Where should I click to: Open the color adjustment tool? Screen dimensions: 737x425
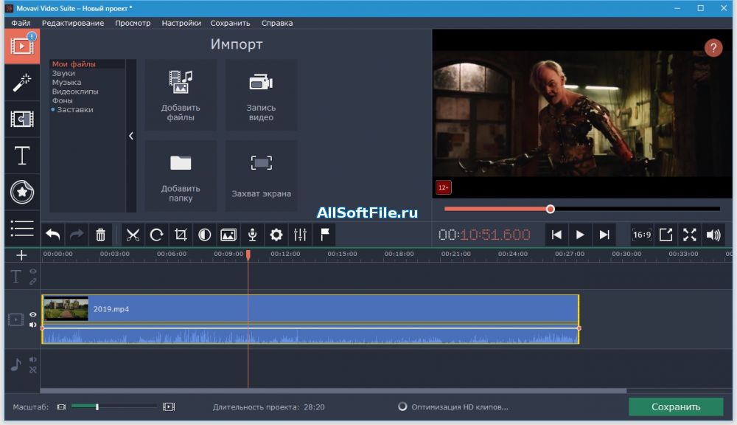pos(204,235)
